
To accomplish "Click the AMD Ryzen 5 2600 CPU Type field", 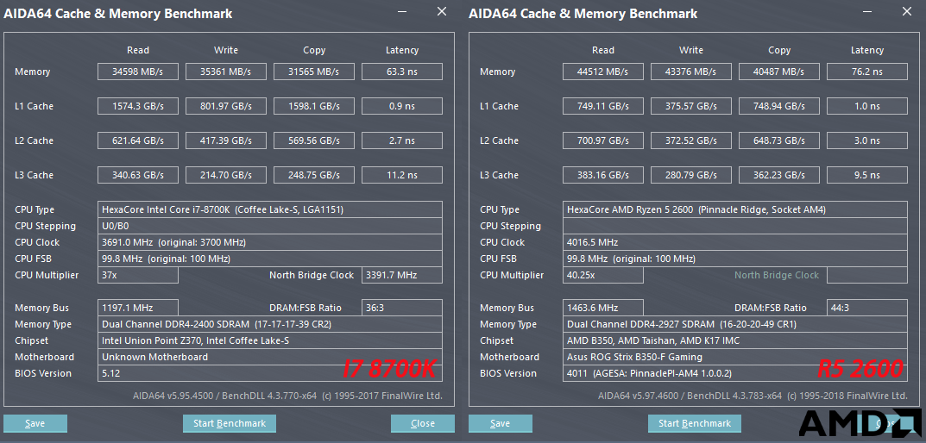I will click(735, 209).
